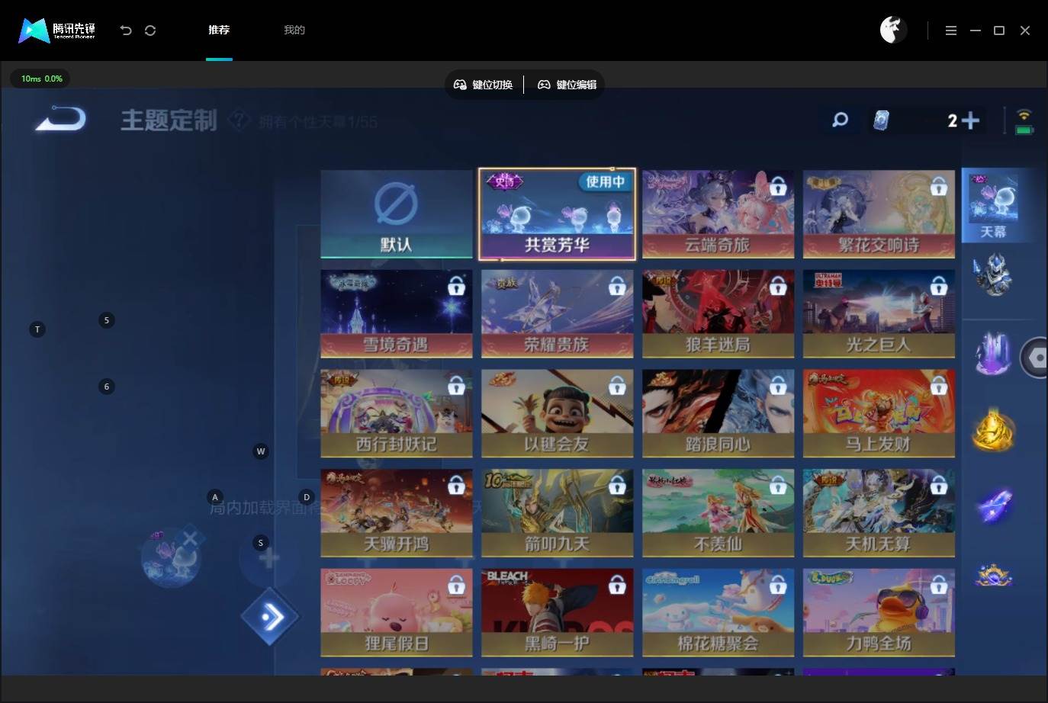
Task: Select the 天机无算 theme card
Action: (879, 513)
